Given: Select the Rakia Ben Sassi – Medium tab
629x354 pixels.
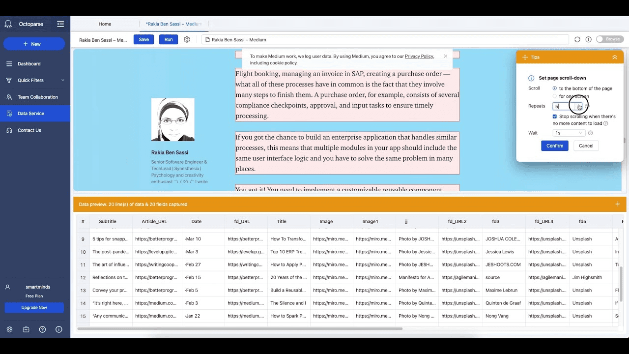Looking at the screenshot, I should [x=173, y=24].
